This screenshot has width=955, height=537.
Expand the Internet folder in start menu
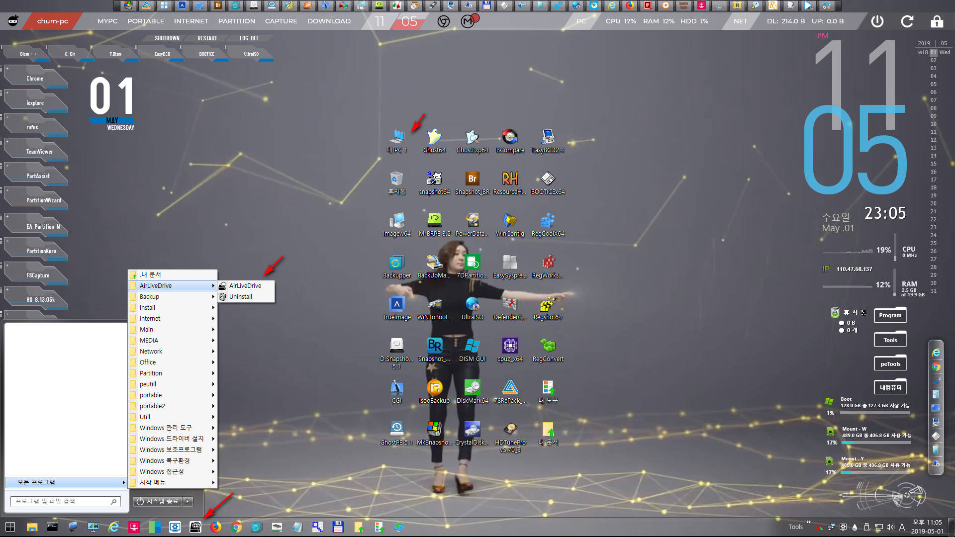click(x=173, y=318)
